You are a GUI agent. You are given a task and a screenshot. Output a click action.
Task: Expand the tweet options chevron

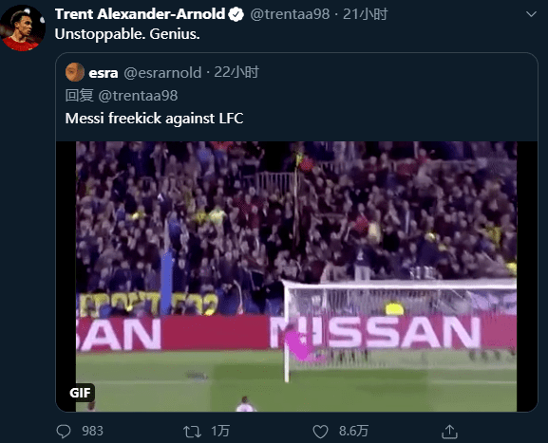[531, 14]
